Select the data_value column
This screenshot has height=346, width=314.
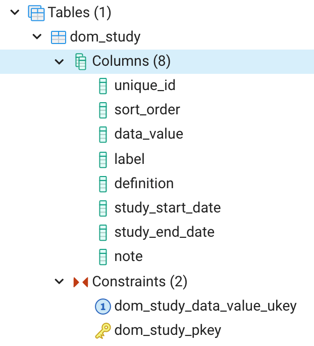tap(148, 134)
